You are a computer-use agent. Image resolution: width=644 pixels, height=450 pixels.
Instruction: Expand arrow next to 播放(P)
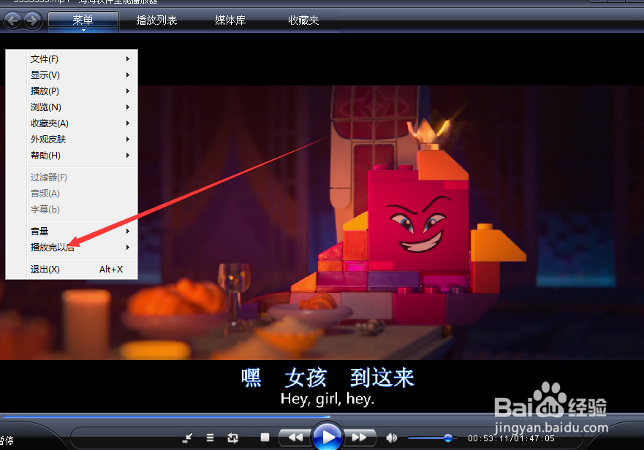point(128,91)
